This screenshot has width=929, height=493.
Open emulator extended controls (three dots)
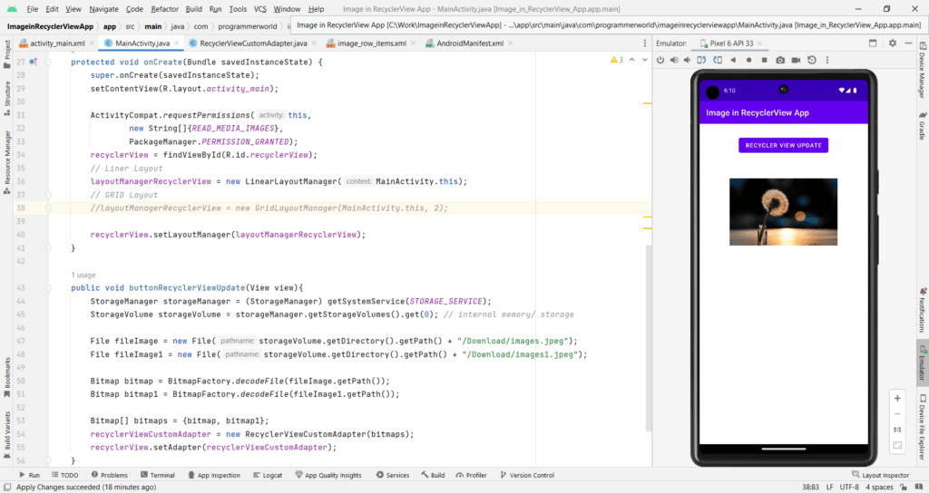[x=827, y=60]
